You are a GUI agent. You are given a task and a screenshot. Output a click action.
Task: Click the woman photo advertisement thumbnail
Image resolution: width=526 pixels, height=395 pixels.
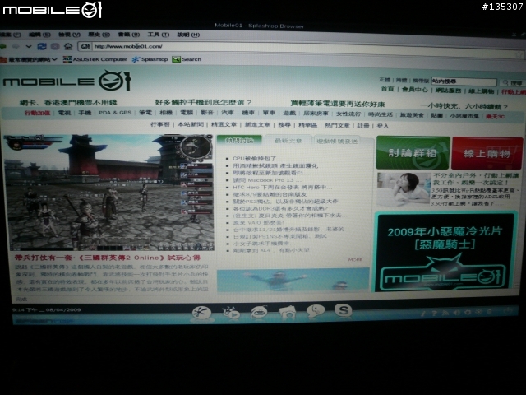coord(404,190)
